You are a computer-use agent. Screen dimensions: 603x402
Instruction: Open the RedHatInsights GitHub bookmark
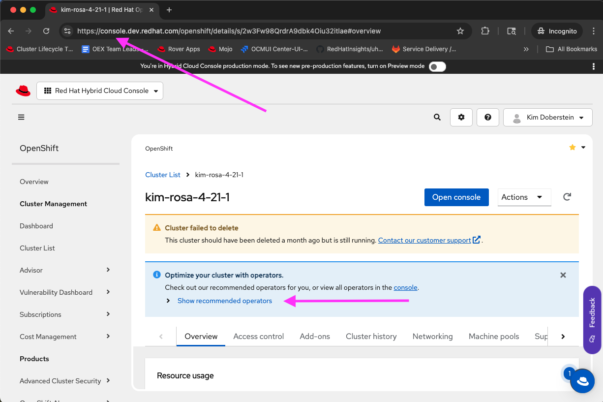coord(350,49)
